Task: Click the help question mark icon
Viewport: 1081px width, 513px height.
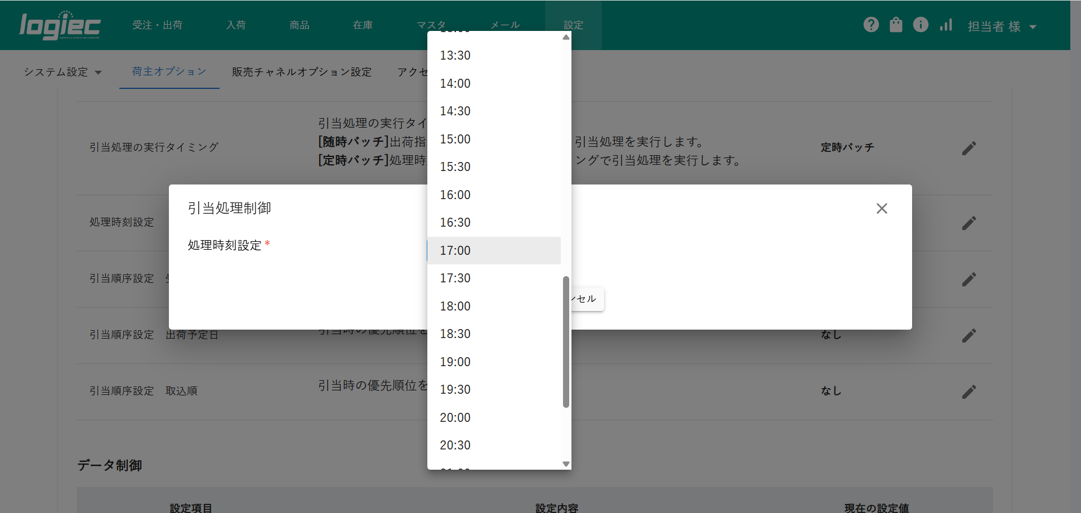Action: click(x=871, y=25)
